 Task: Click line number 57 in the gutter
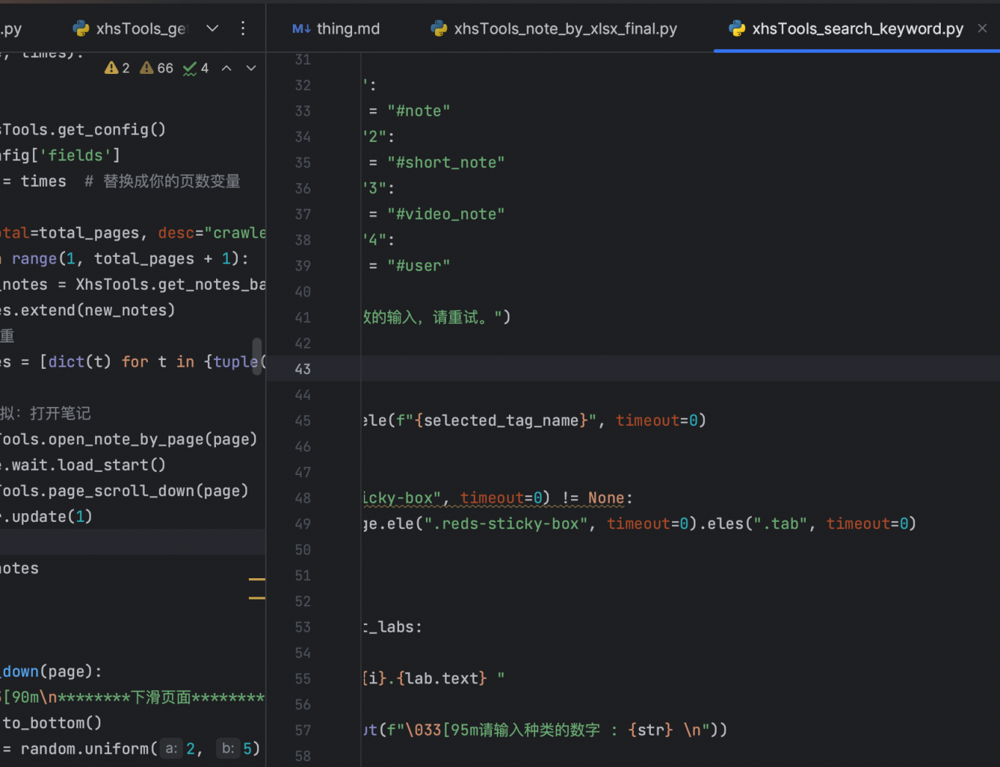click(303, 730)
